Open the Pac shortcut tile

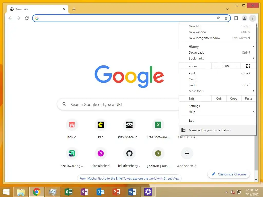coord(101,129)
